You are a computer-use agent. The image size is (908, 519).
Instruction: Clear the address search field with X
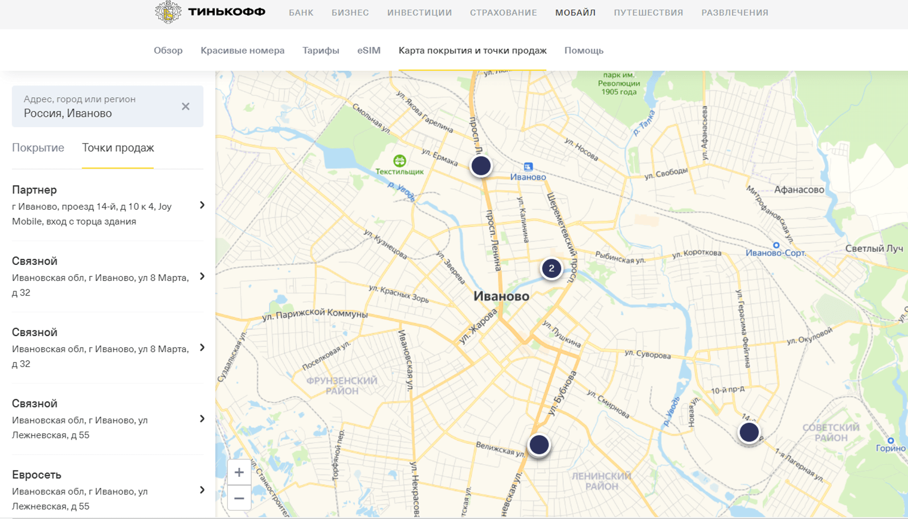tap(186, 107)
